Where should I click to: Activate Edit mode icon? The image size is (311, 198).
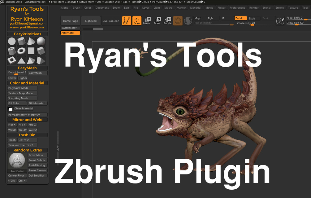click(x=127, y=21)
